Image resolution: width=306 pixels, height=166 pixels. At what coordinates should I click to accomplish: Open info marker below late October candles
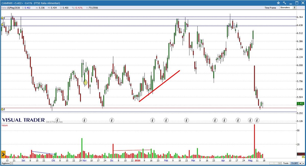click(85, 120)
